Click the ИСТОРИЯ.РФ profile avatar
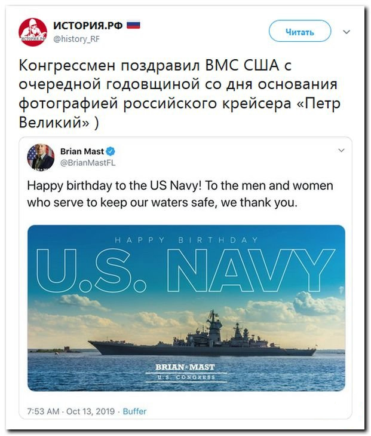This screenshot has height=436, width=371. [33, 32]
